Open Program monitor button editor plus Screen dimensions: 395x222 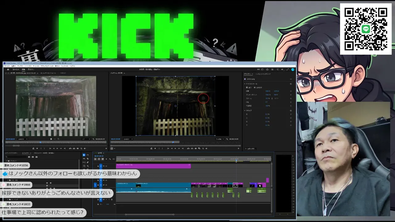239,148
